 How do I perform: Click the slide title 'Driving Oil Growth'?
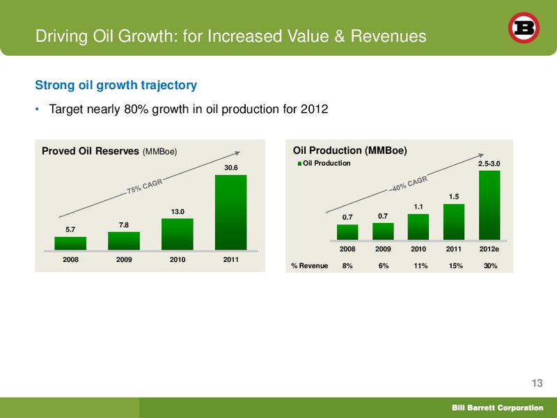pyautogui.click(x=231, y=36)
